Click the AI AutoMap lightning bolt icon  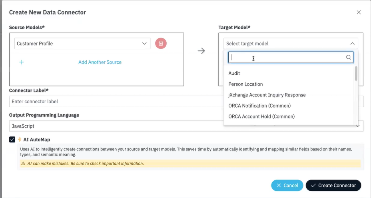[x=20, y=140]
